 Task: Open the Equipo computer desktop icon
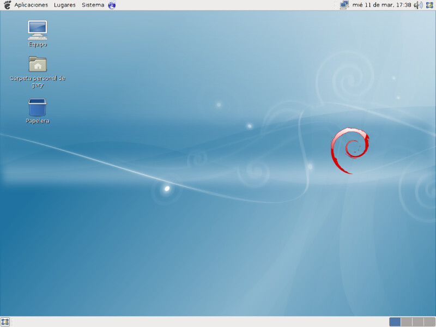click(x=37, y=30)
